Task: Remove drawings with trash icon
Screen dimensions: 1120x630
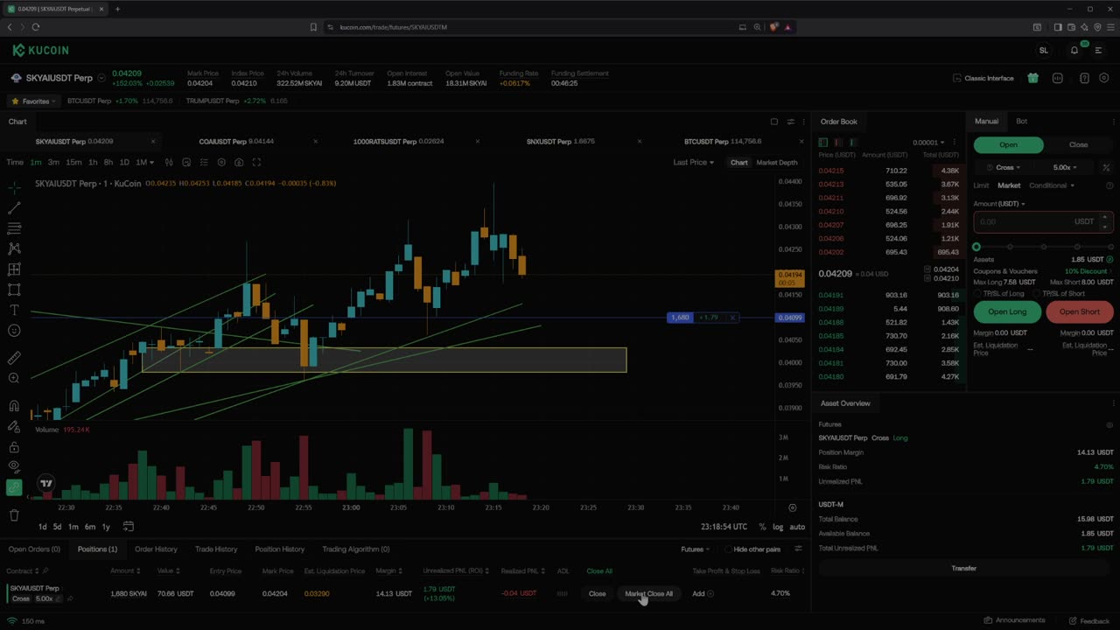Action: click(x=14, y=515)
